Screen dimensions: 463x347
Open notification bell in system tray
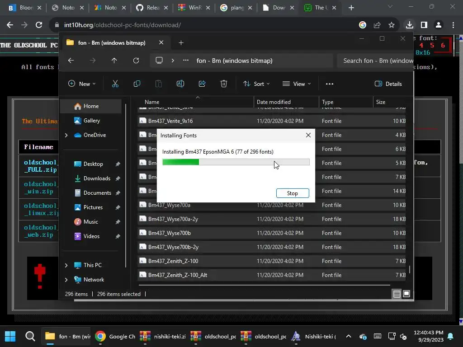click(x=451, y=336)
